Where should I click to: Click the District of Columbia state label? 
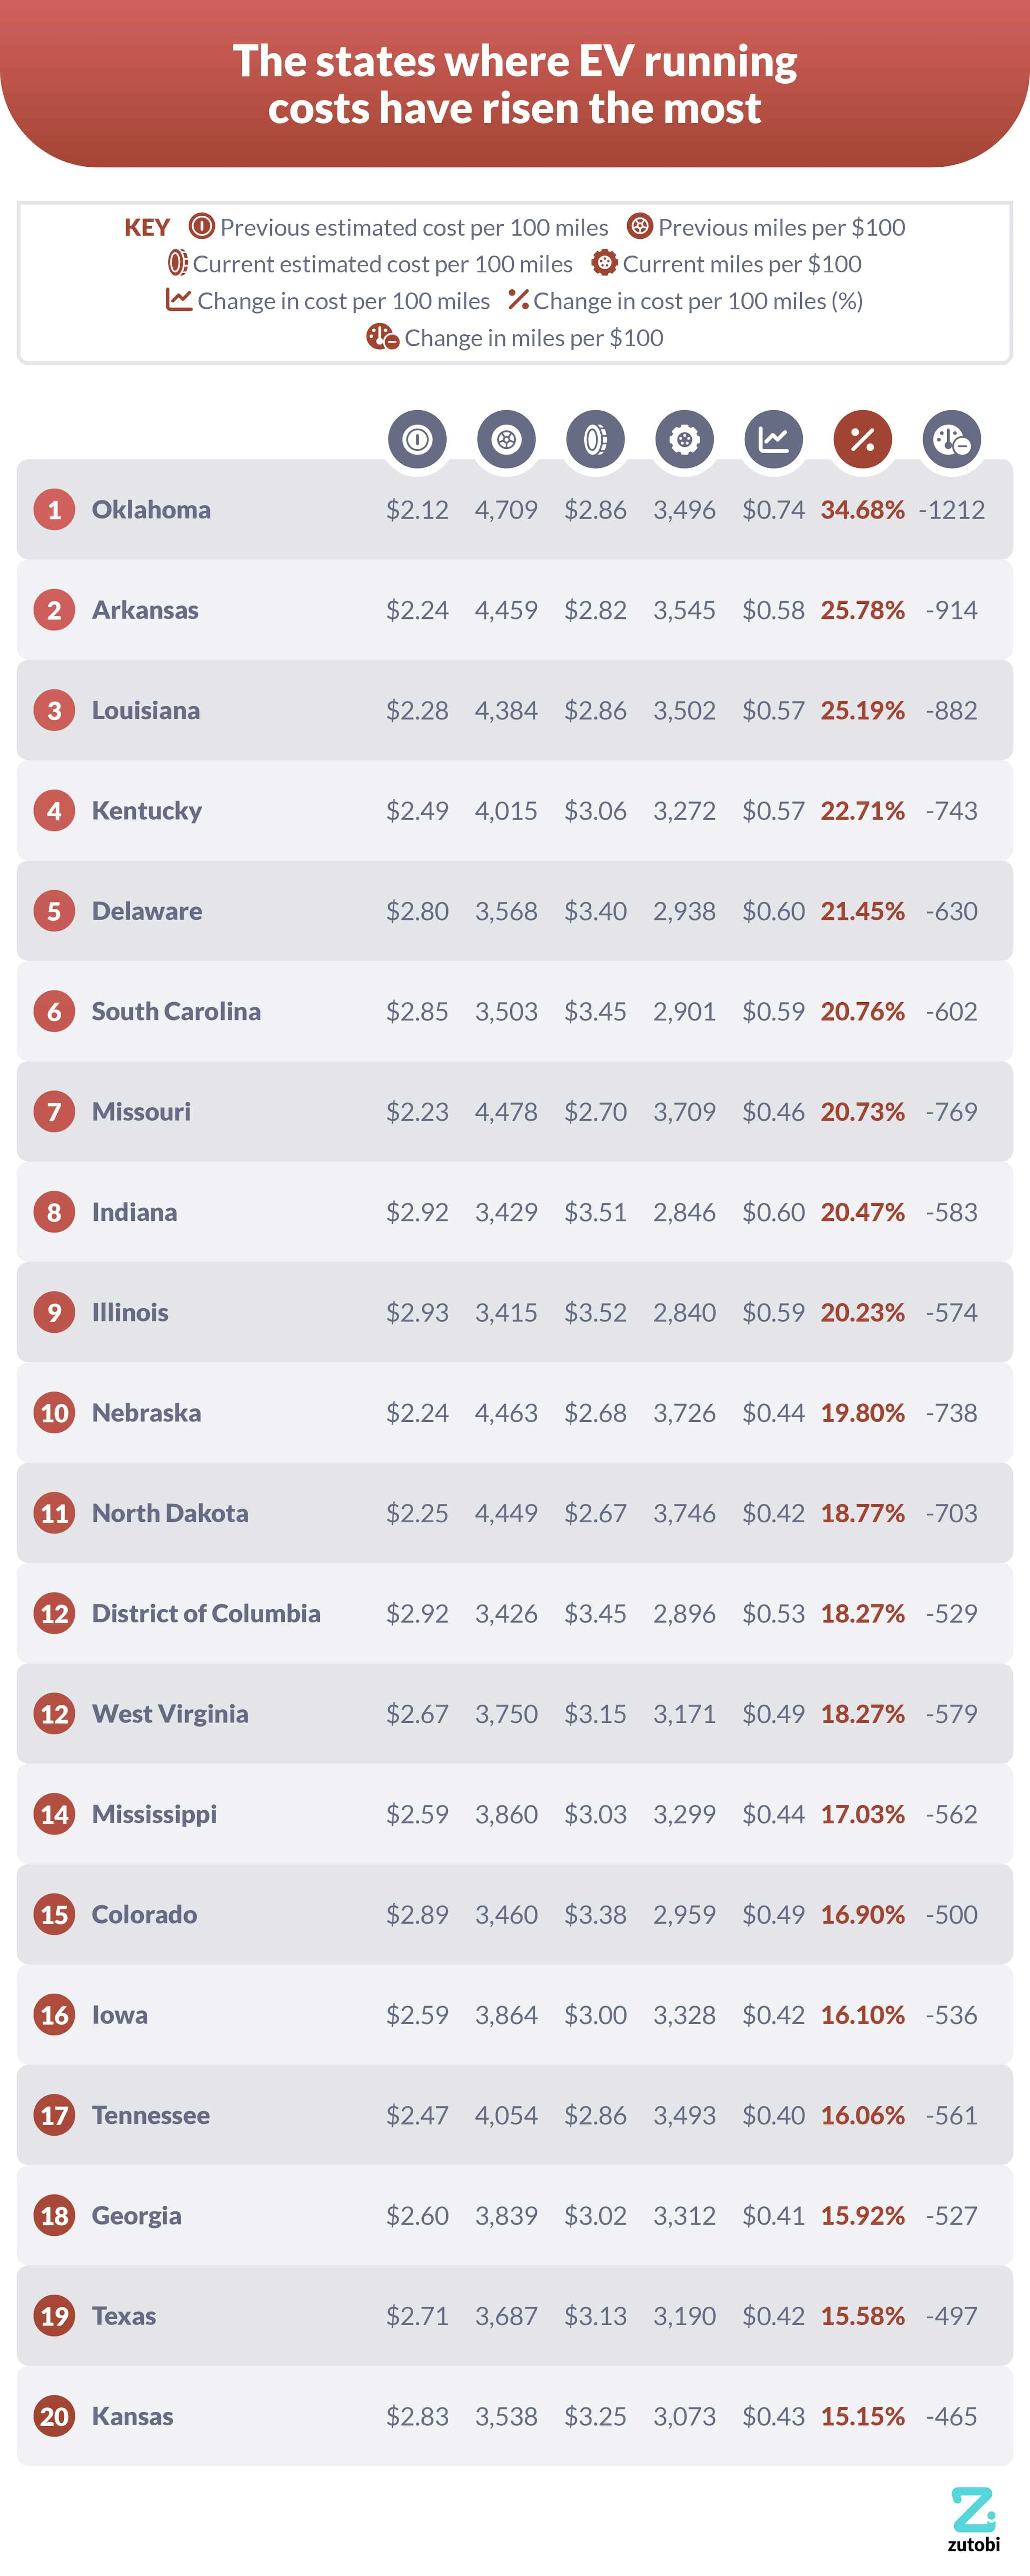(206, 1613)
